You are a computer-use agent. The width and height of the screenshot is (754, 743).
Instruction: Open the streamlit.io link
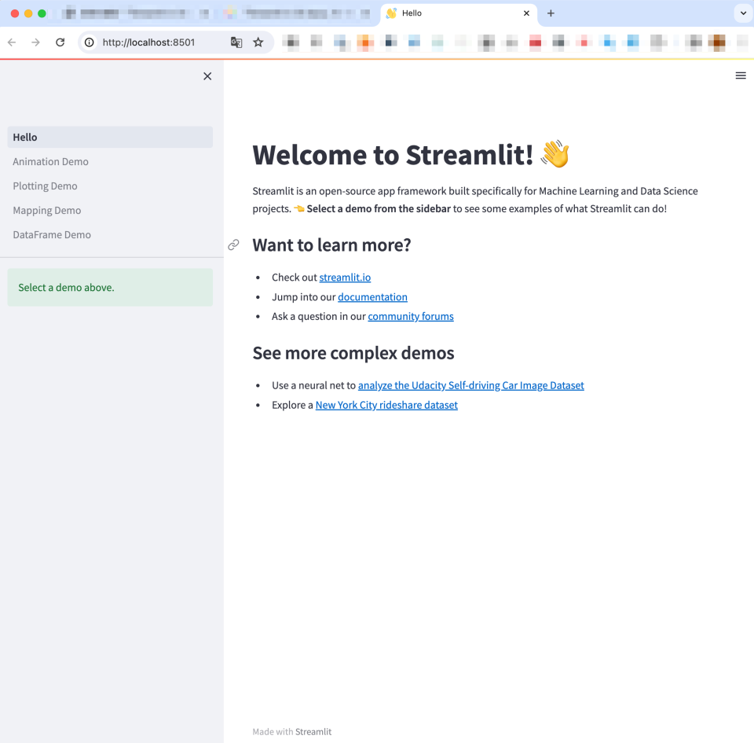click(345, 277)
